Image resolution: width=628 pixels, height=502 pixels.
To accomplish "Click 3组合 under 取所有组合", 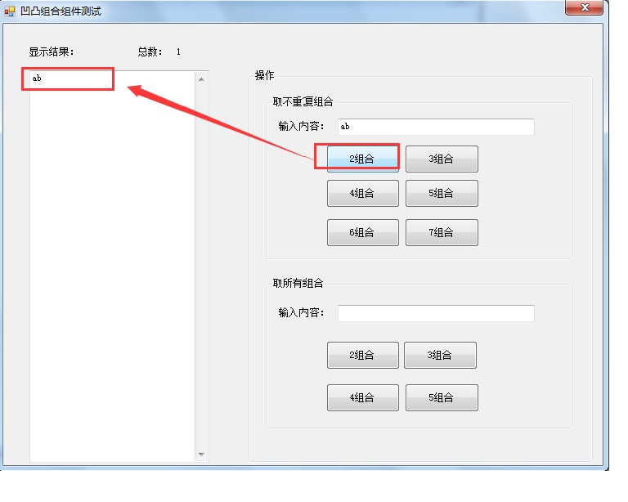I will pyautogui.click(x=440, y=355).
